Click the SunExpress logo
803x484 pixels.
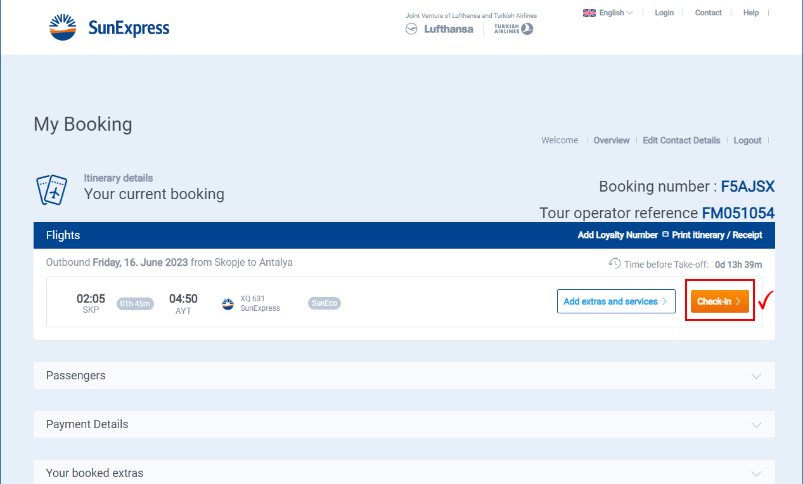click(109, 28)
